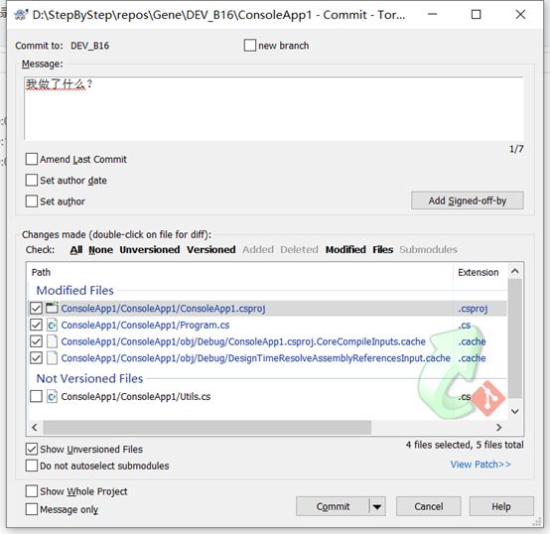Image resolution: width=550 pixels, height=534 pixels.
Task: Click the .csproj extension cell
Action: pos(473,309)
